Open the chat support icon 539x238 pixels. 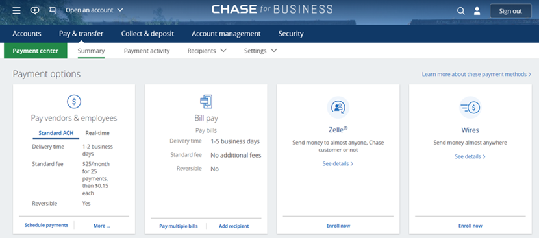[x=34, y=10]
